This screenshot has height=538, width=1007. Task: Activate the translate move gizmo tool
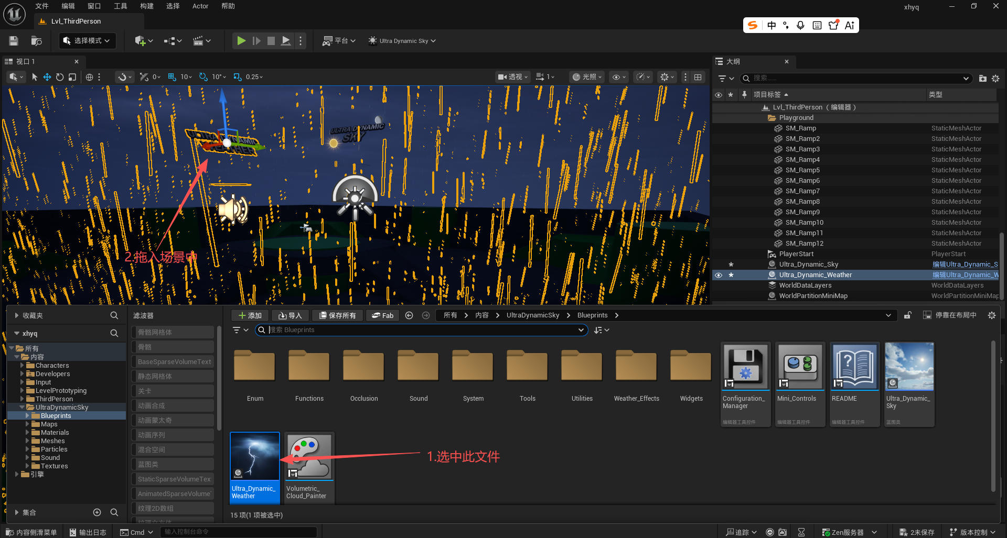[47, 77]
